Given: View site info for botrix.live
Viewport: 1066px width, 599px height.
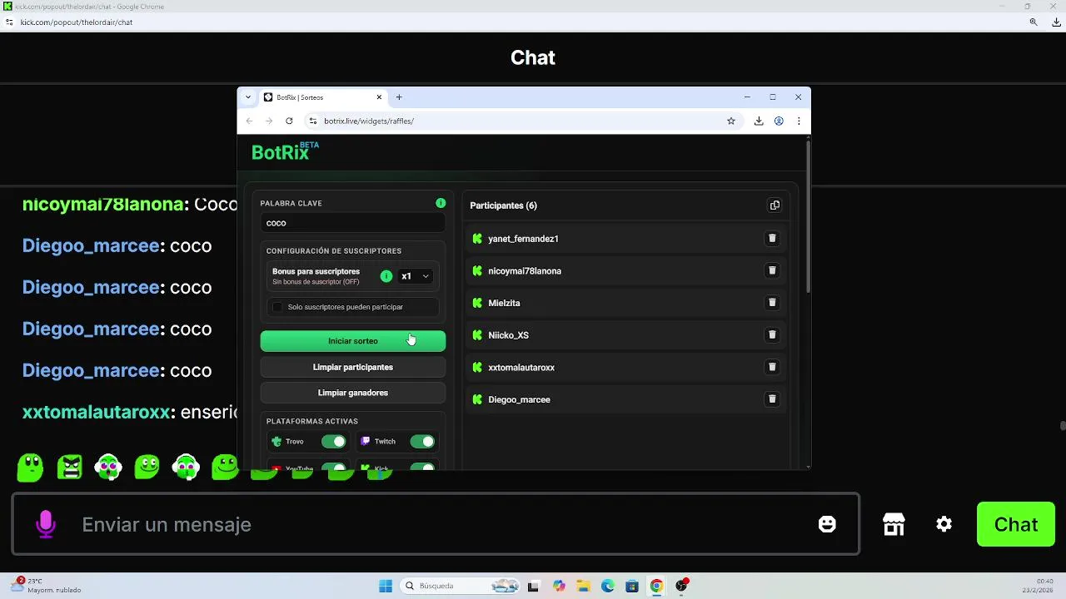Looking at the screenshot, I should [313, 121].
